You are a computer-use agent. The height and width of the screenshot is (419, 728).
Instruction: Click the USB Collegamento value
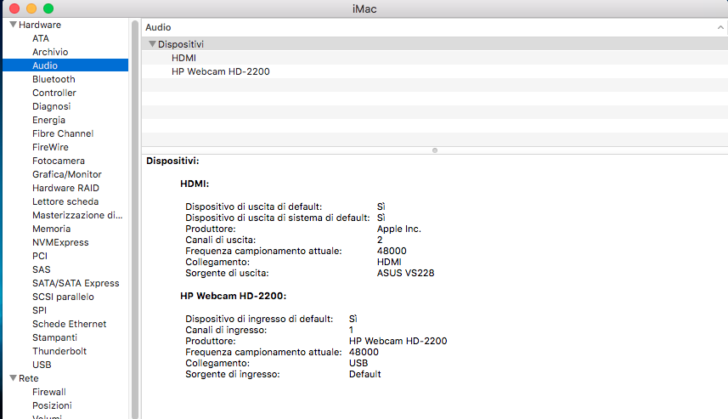coord(358,363)
